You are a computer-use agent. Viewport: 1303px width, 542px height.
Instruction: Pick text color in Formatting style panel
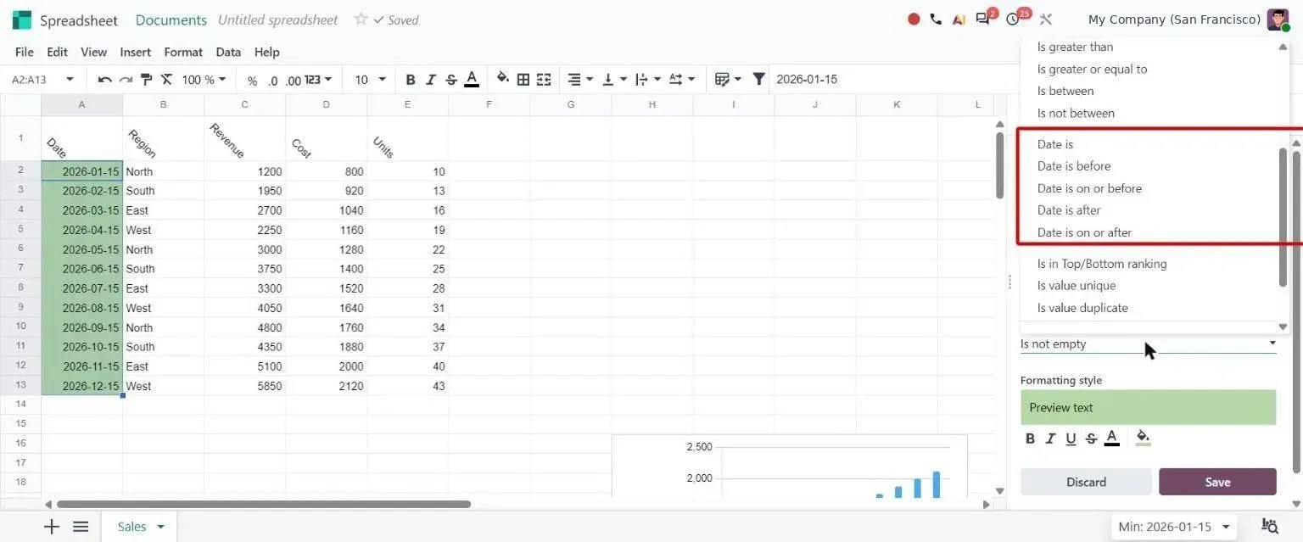(1112, 439)
